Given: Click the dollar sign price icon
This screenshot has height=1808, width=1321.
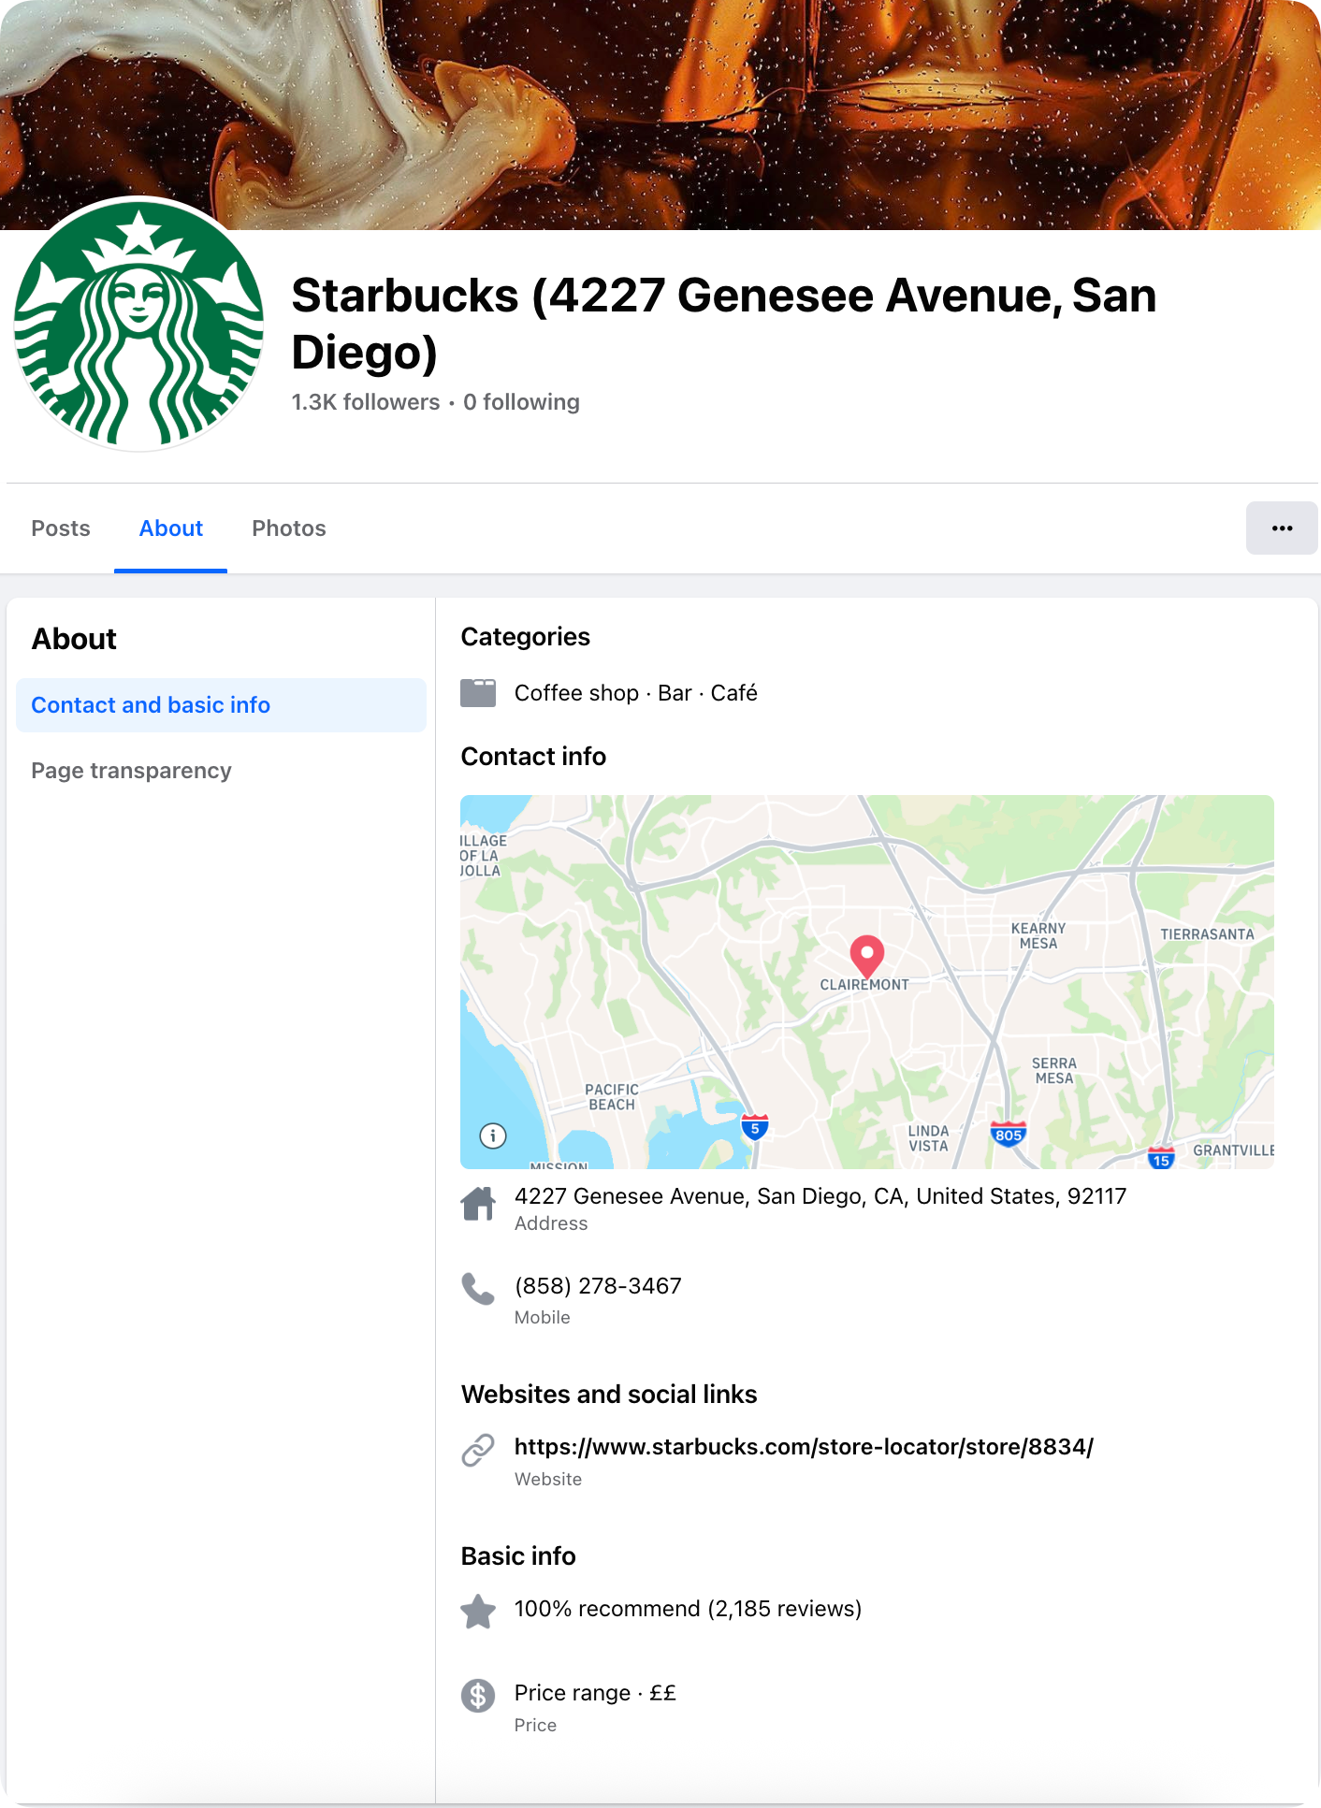Looking at the screenshot, I should point(478,1695).
